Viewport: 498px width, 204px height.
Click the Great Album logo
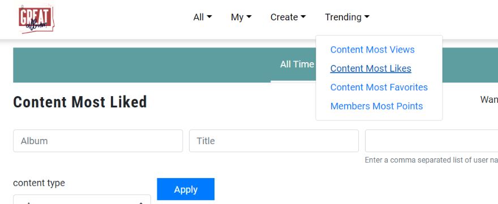tap(37, 19)
